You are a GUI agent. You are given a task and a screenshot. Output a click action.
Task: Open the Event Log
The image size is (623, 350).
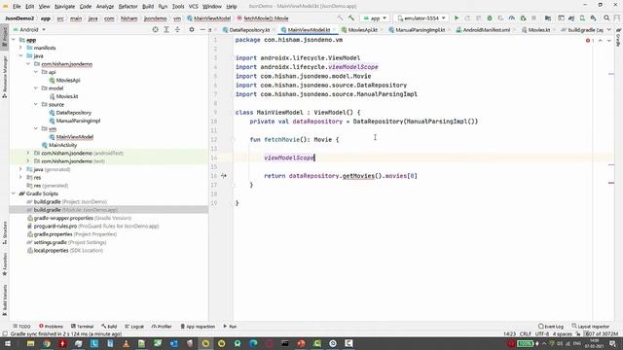pyautogui.click(x=551, y=327)
